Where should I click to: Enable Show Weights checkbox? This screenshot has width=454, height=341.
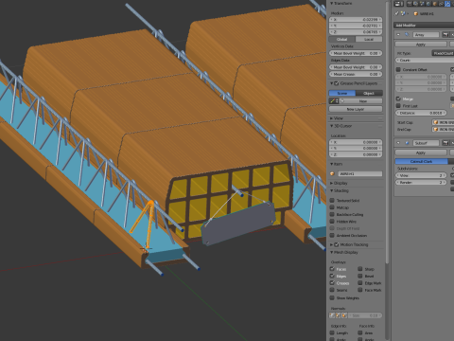pyautogui.click(x=332, y=297)
